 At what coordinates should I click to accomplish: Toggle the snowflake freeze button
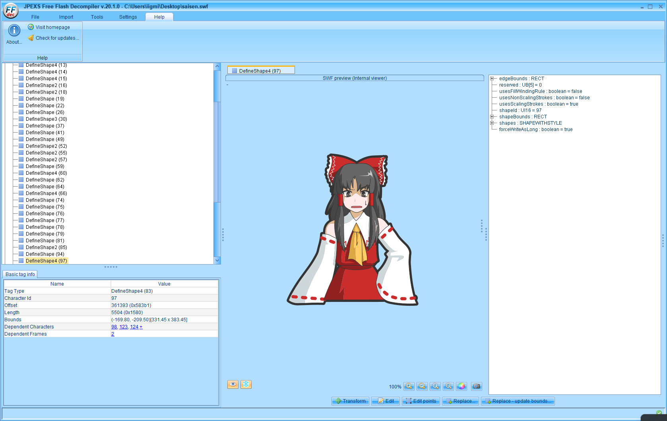(246, 384)
